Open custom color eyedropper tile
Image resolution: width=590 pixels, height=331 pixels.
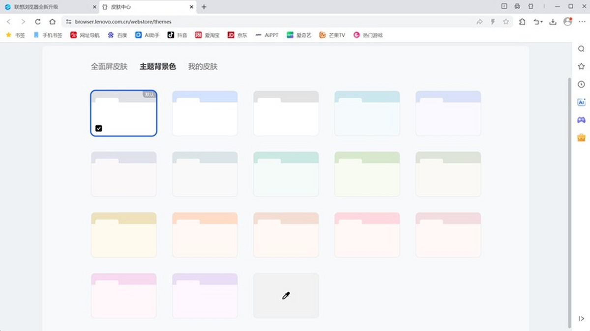click(286, 296)
